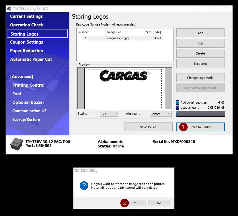Image resolution: width=238 pixels, height=216 pixels.
Task: Click the blue question mark dialog icon
Action: tap(84, 186)
